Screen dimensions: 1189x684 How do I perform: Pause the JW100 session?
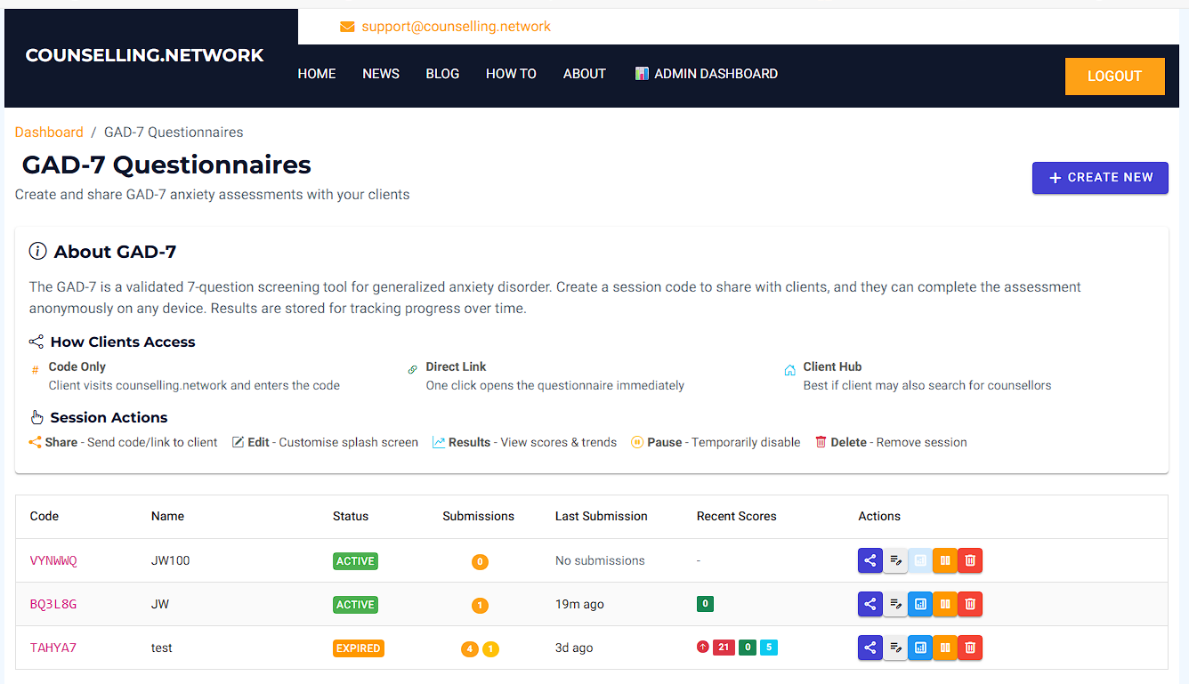click(945, 560)
